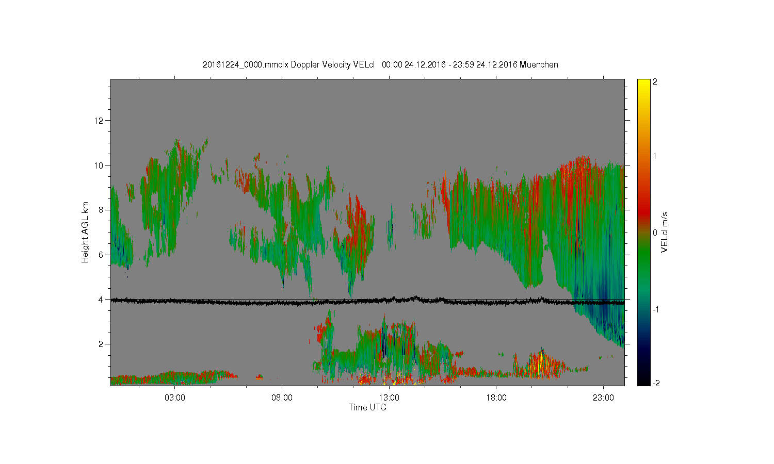The width and height of the screenshot is (774, 464).
Task: Click the red cloud patch near 11:30
Action: (x=360, y=227)
